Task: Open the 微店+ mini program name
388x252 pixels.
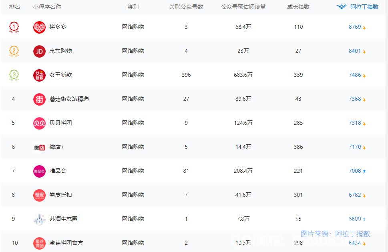Action: pos(57,147)
